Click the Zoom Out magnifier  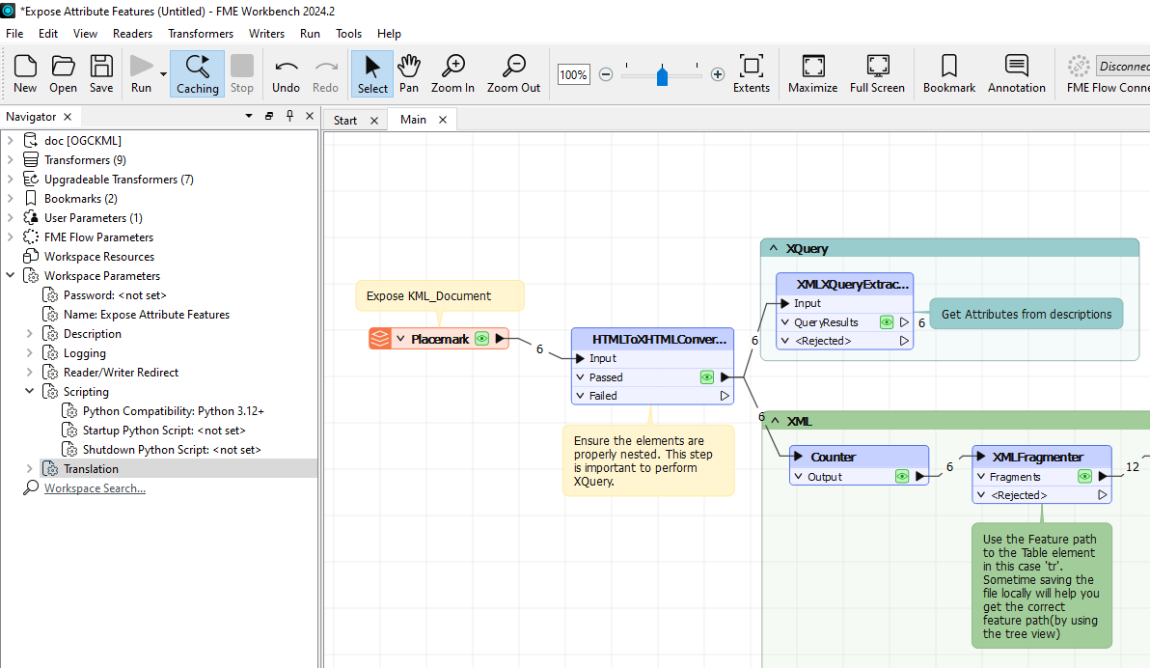[513, 73]
